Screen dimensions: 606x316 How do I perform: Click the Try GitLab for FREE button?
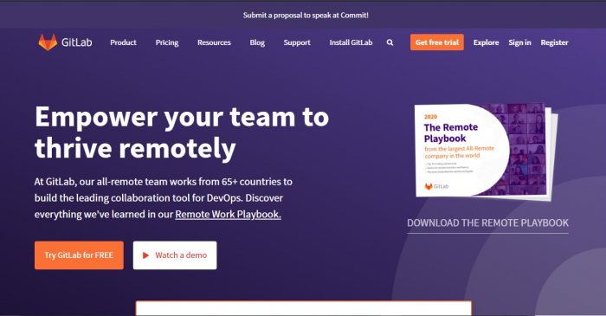[x=79, y=255]
